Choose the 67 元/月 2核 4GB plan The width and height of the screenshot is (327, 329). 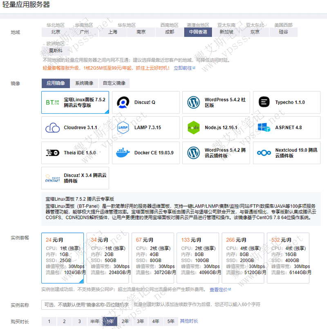point(152,258)
